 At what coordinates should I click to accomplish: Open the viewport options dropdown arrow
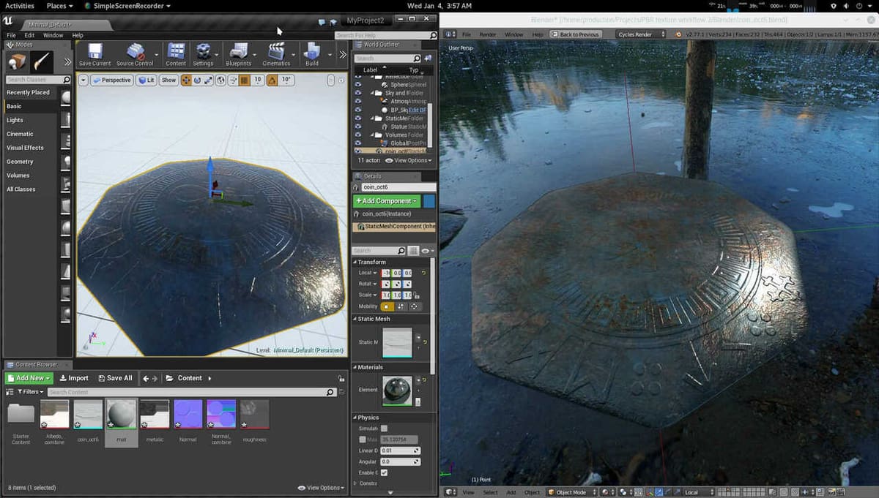click(x=84, y=80)
